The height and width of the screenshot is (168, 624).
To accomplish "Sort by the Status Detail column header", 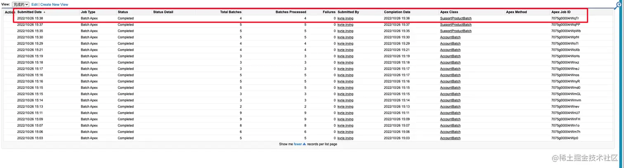I will coord(163,12).
